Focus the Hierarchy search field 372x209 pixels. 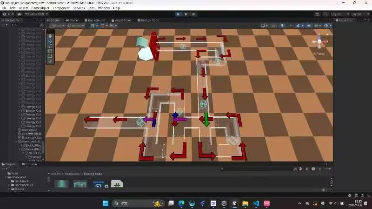[x=25, y=25]
